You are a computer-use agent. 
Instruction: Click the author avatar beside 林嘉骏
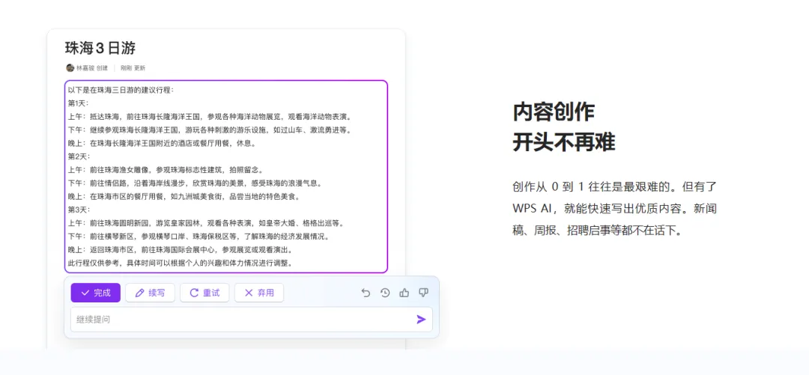tap(70, 67)
